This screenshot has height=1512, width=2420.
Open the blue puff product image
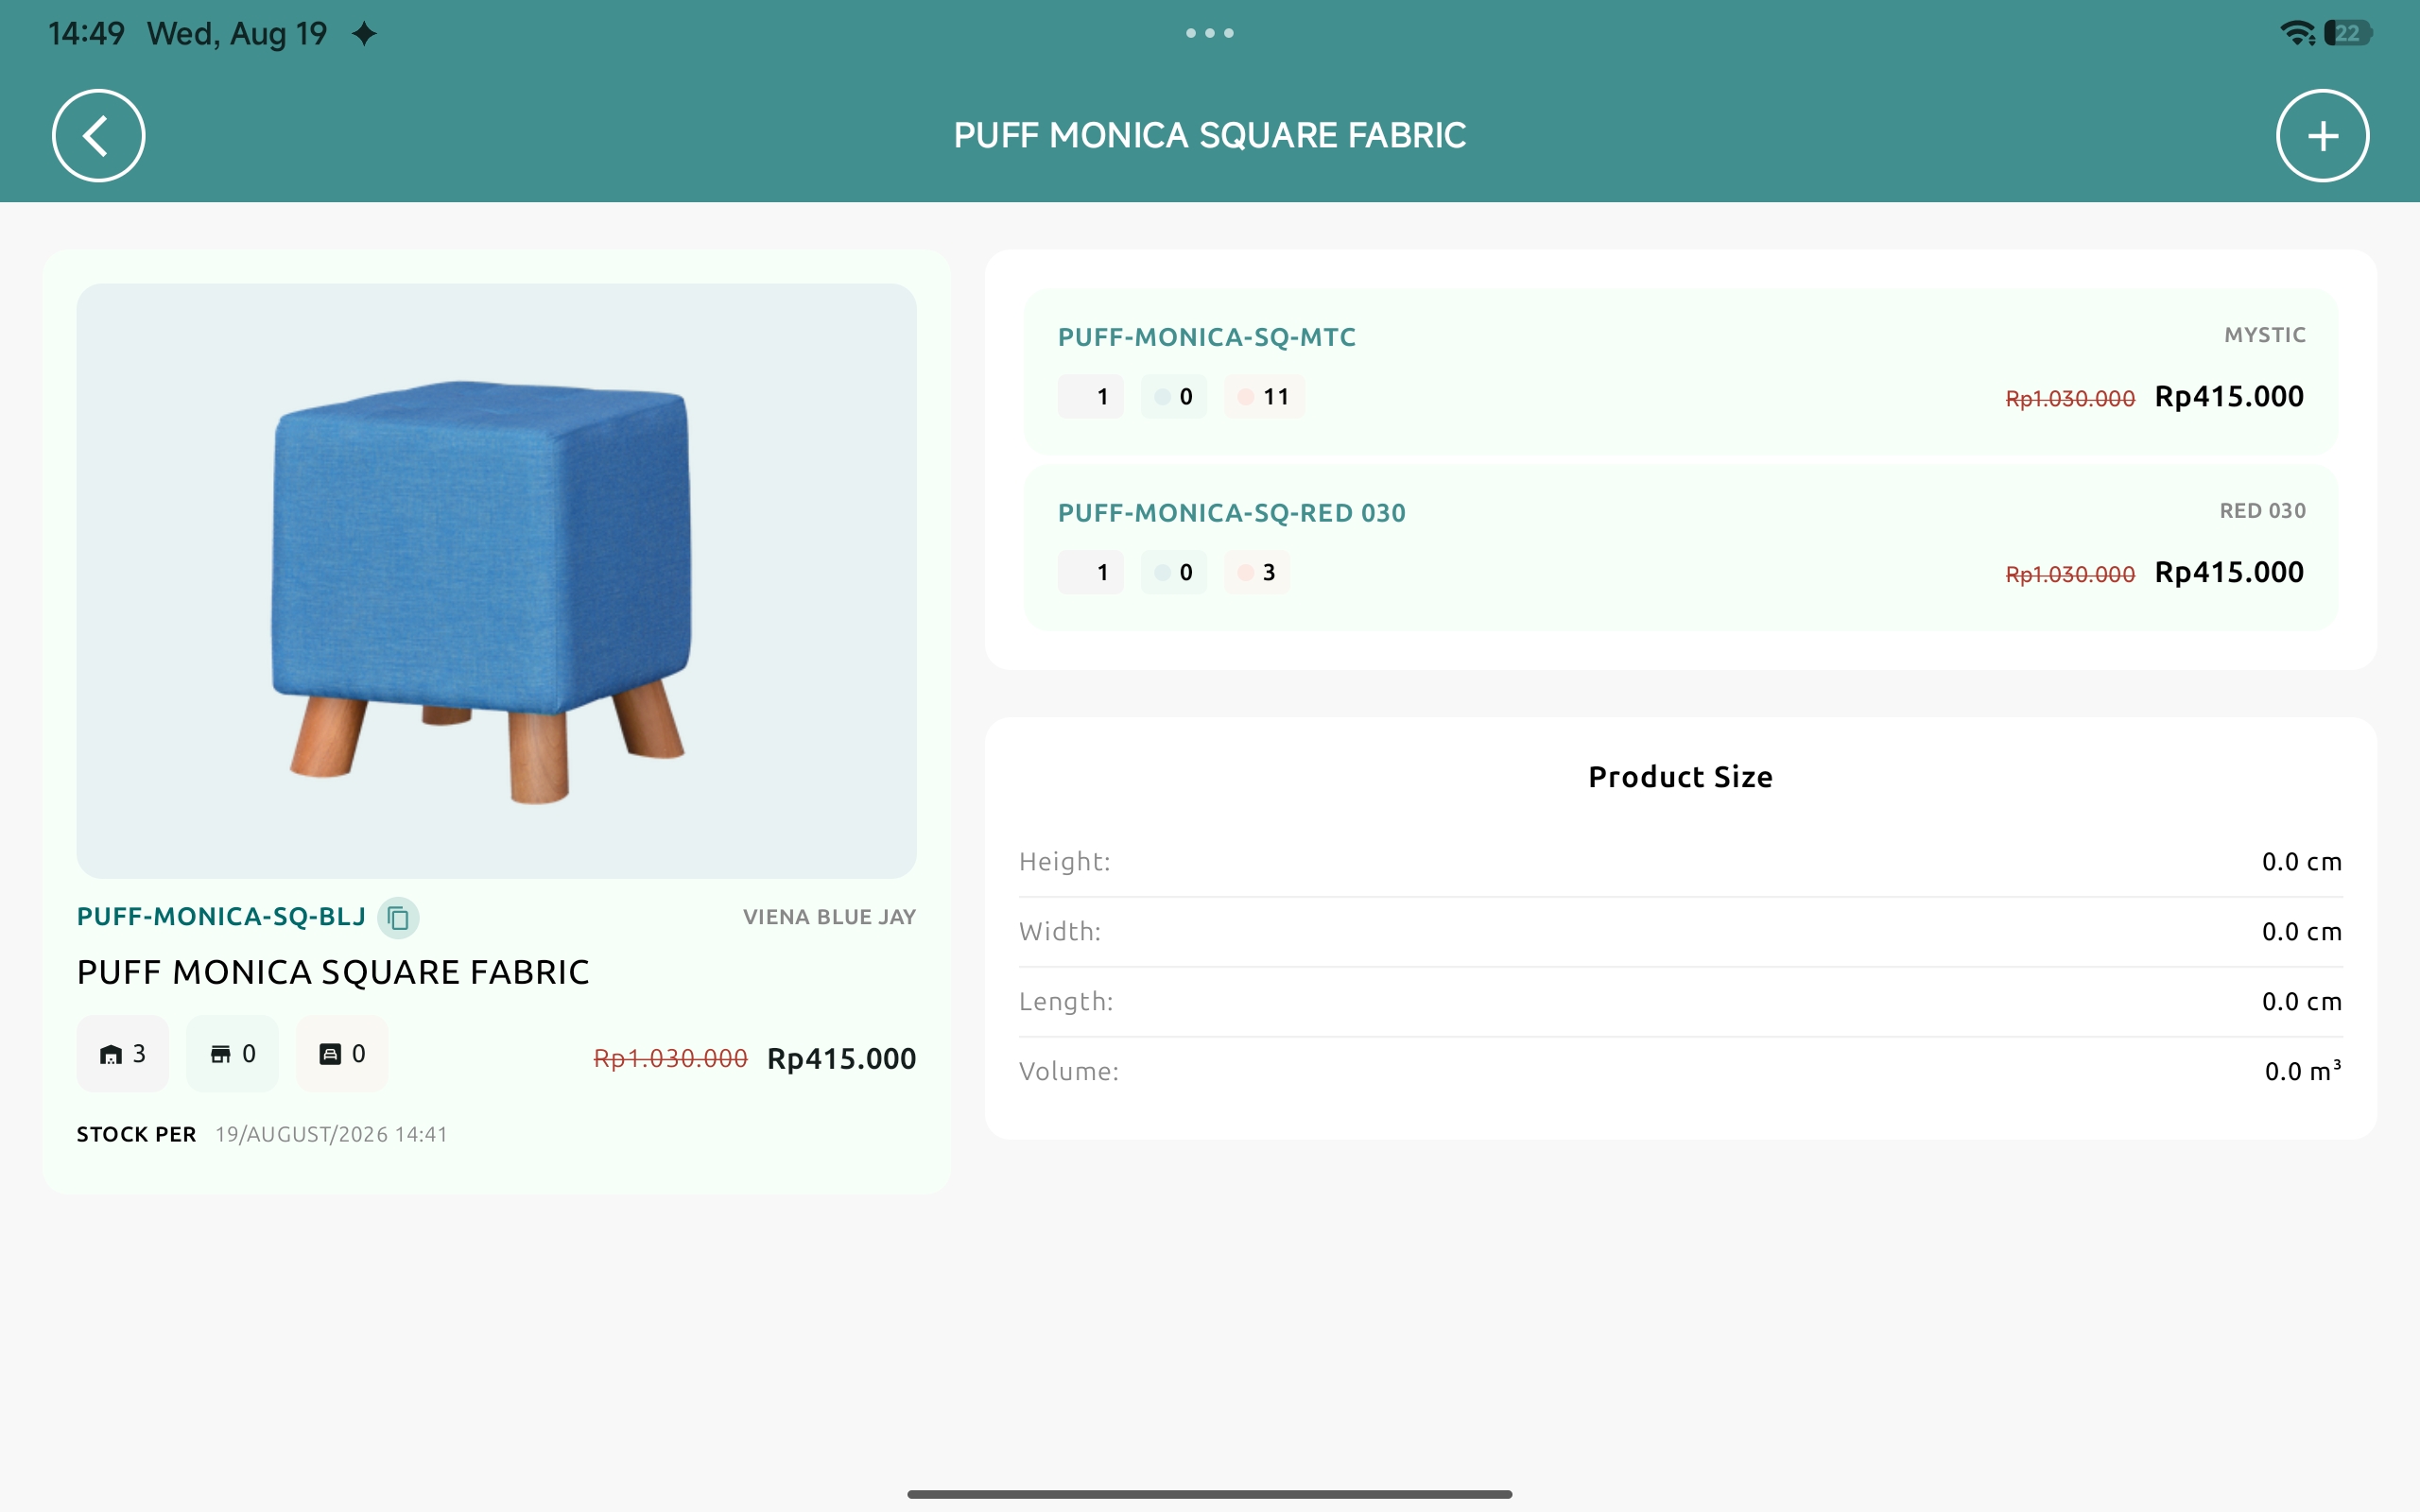[x=496, y=581]
